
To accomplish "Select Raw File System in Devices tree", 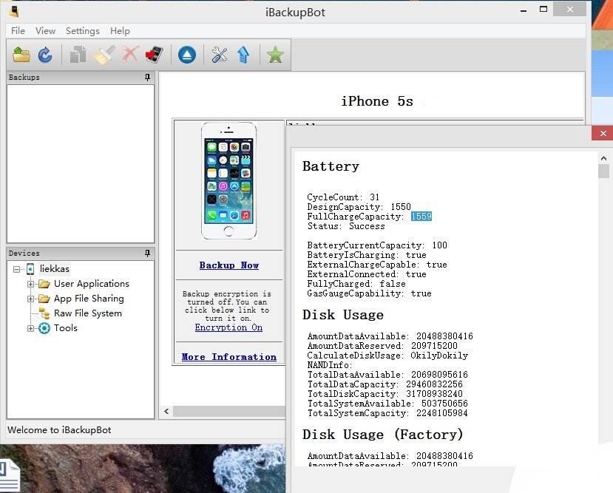I will pyautogui.click(x=87, y=313).
